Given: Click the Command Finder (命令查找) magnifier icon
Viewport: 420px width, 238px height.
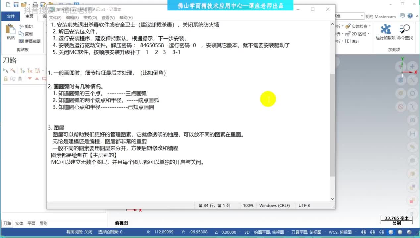Looking at the screenshot, I should click(x=404, y=29).
